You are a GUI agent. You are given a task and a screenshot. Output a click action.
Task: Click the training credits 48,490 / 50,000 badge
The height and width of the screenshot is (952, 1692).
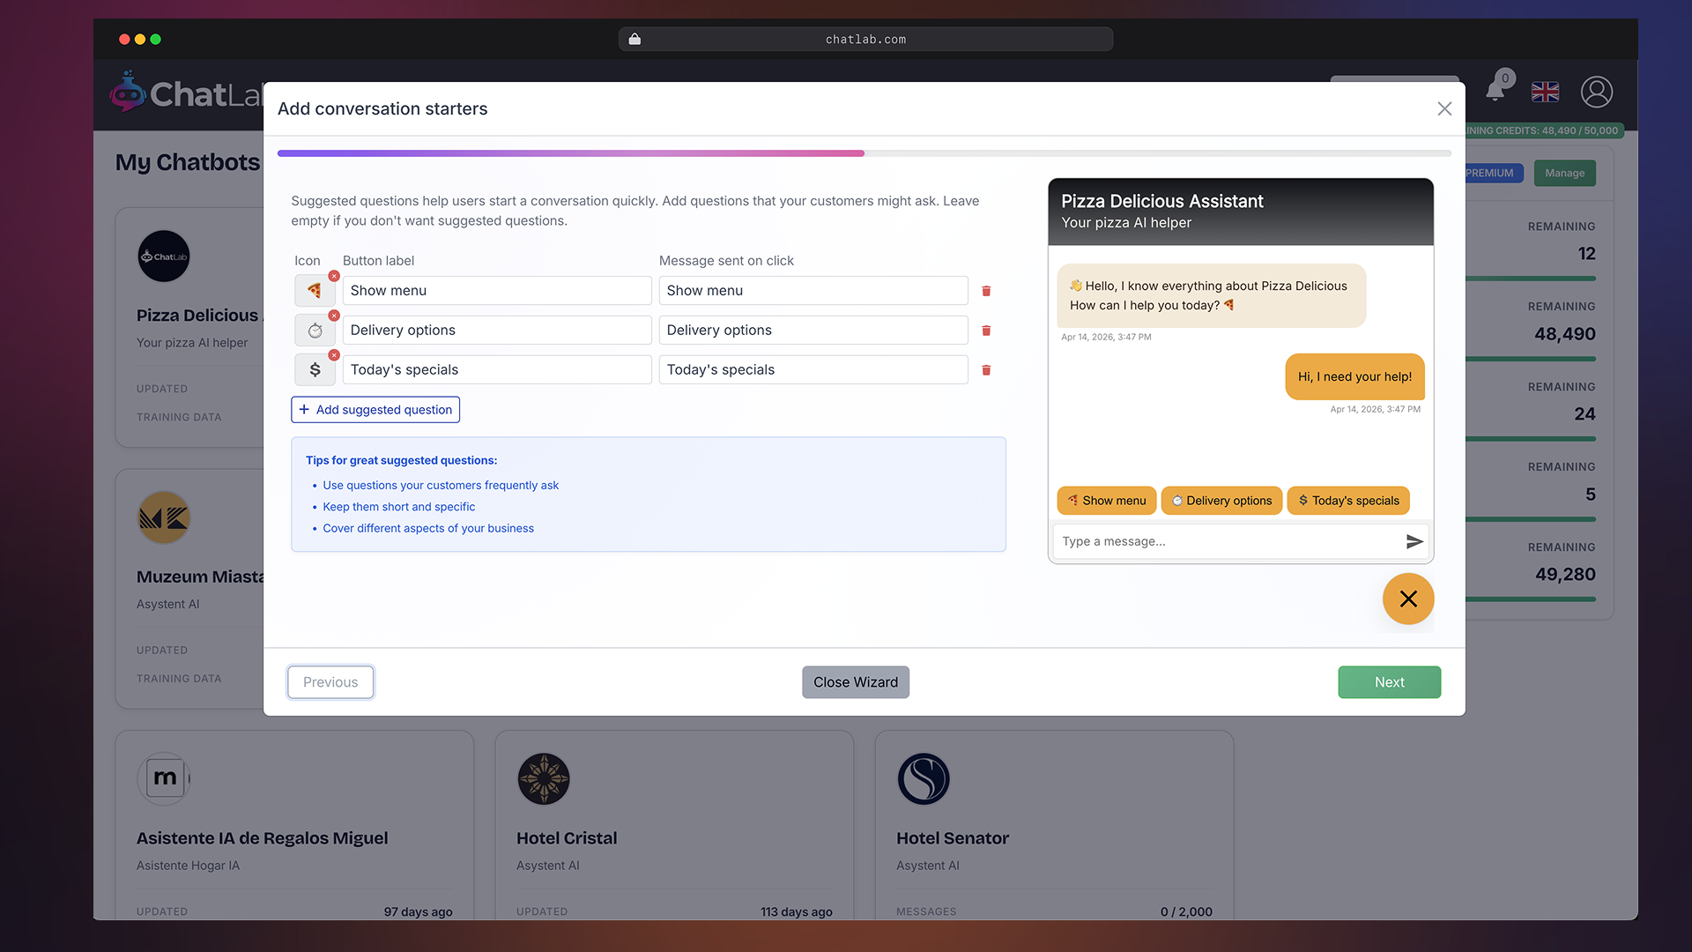coord(1542,130)
